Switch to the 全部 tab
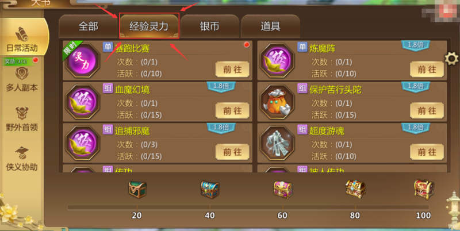 (x=89, y=26)
